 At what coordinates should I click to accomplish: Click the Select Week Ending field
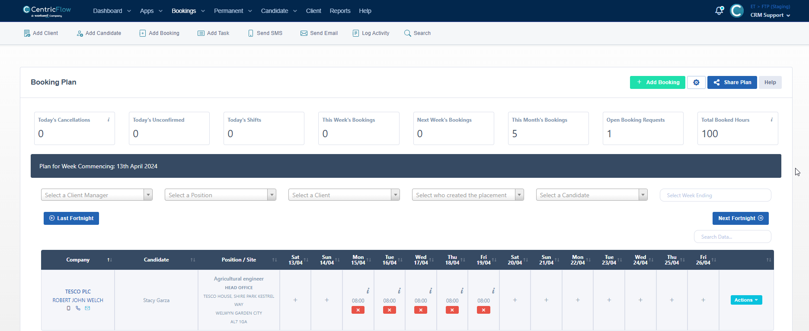(716, 195)
